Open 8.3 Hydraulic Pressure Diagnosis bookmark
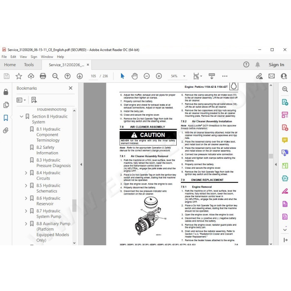The image size is (291, 291). (54, 163)
